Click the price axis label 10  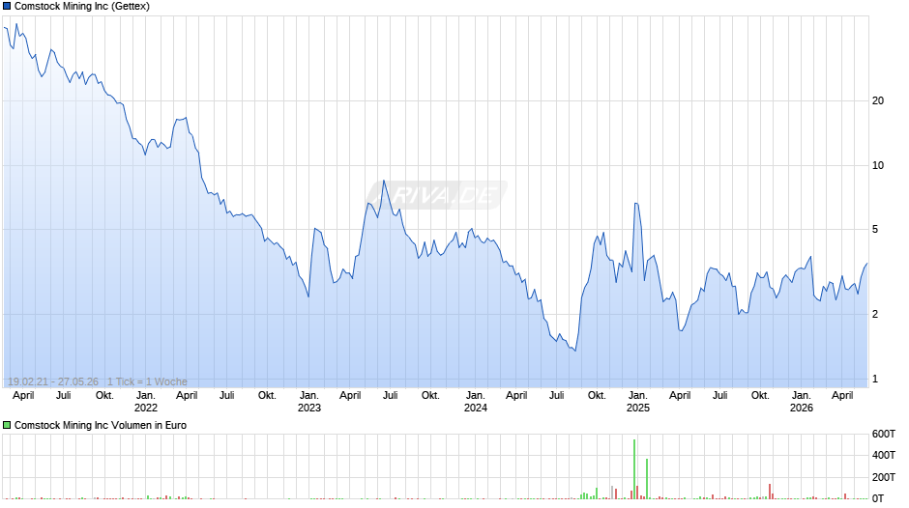point(878,166)
